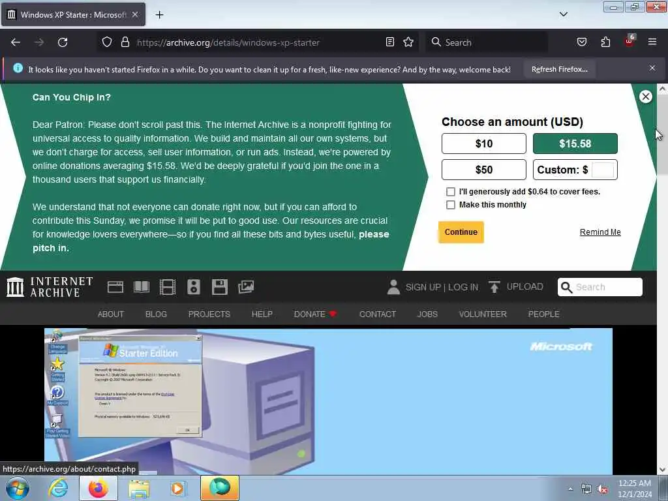Open the JOBS menu item

(427, 314)
